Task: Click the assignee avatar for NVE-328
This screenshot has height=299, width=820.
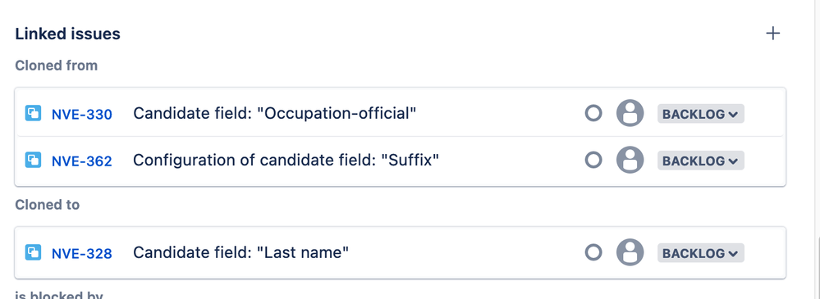Action: [x=630, y=252]
